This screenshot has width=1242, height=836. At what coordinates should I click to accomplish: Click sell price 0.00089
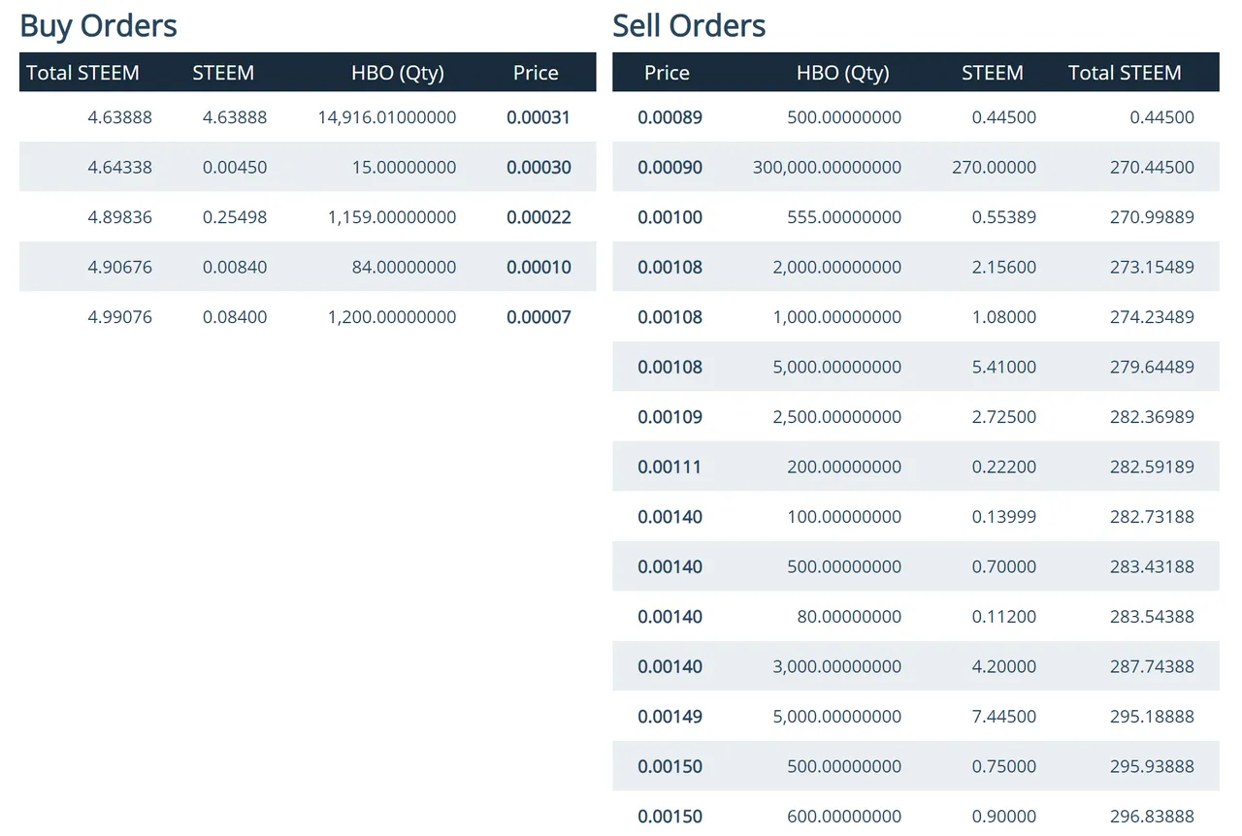click(x=670, y=117)
